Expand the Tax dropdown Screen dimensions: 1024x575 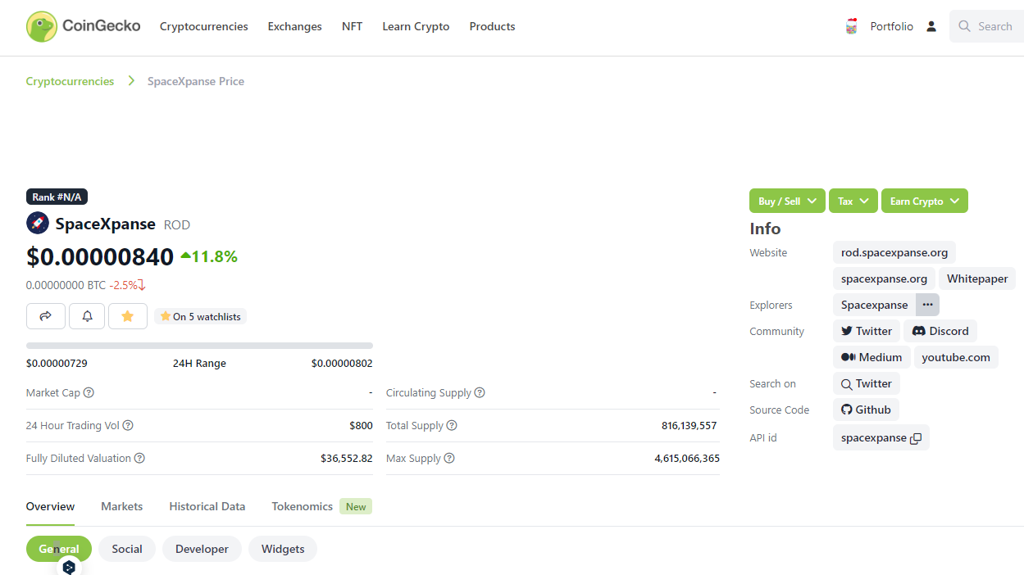pyautogui.click(x=853, y=201)
